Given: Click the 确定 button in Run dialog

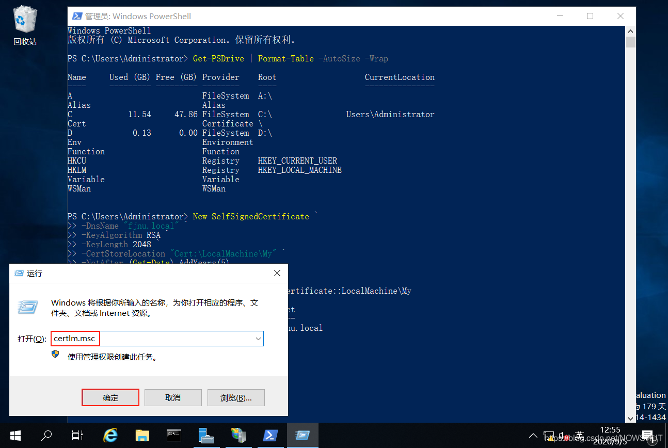Looking at the screenshot, I should click(110, 397).
